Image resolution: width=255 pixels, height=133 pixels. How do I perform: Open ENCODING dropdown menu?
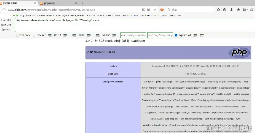coord(122,16)
